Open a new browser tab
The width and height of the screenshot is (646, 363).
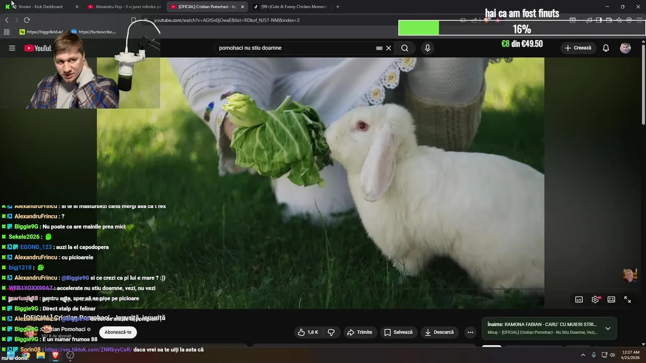pos(338,7)
